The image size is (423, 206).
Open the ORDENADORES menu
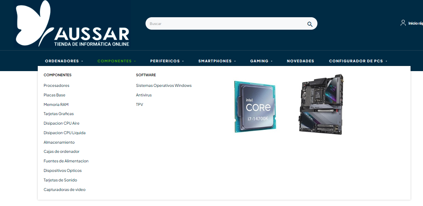click(62, 61)
